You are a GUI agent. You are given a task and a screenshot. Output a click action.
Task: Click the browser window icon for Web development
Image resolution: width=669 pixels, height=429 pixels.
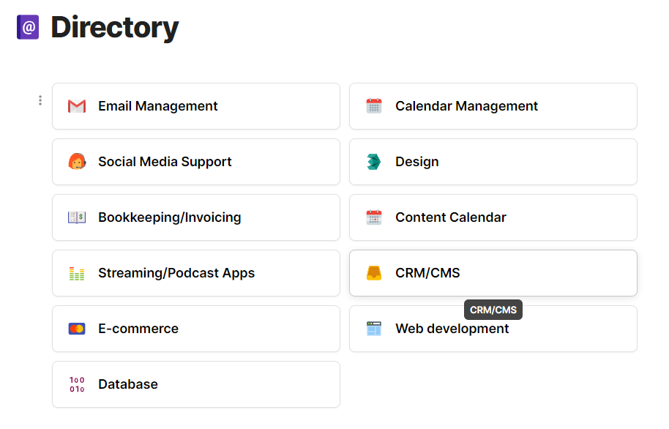pos(374,329)
